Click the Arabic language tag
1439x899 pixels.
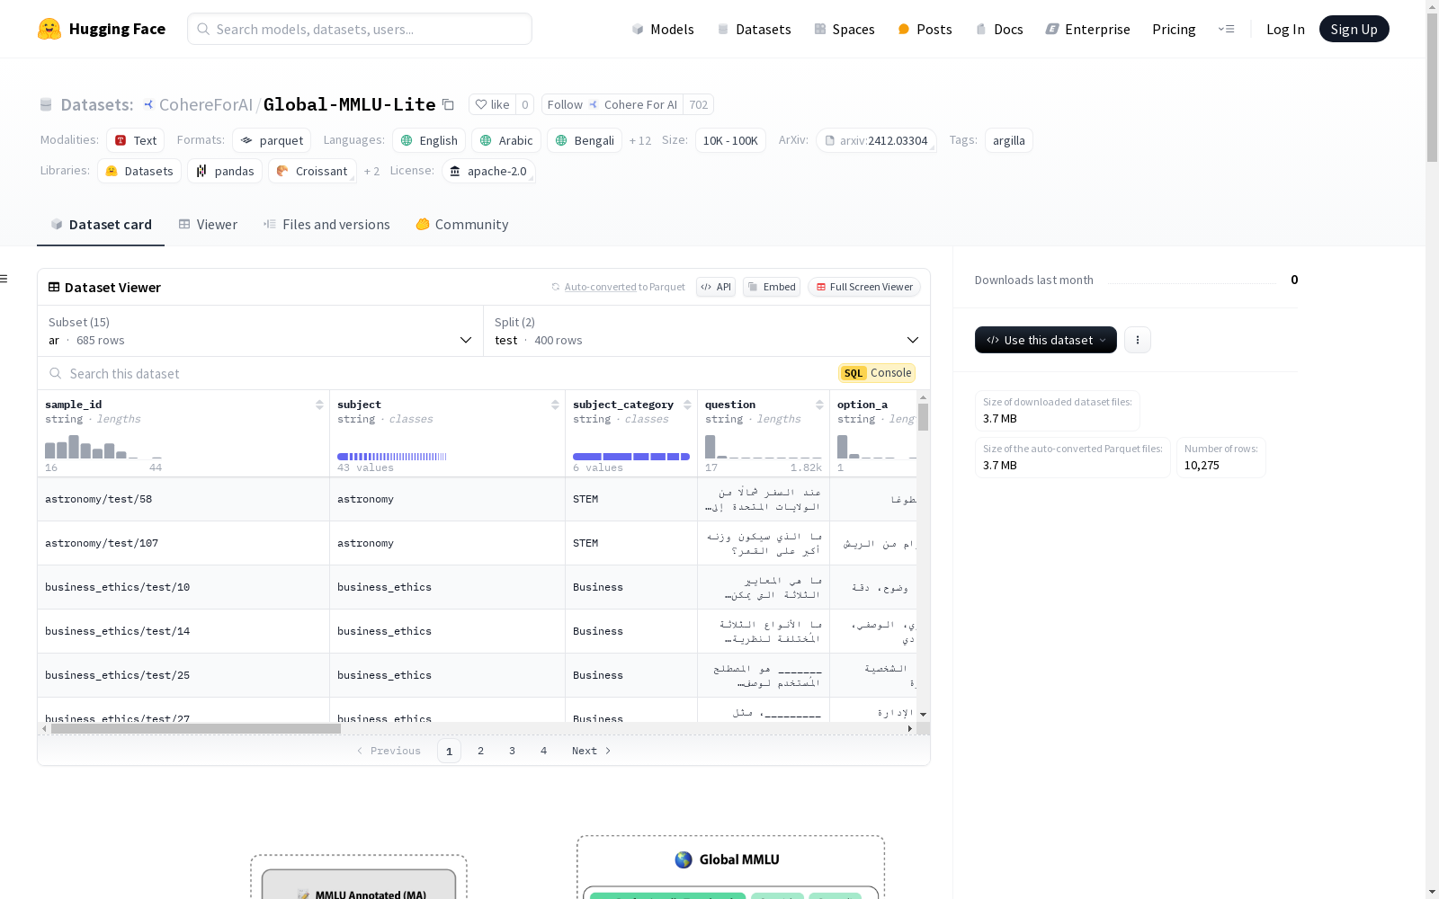coord(506,140)
